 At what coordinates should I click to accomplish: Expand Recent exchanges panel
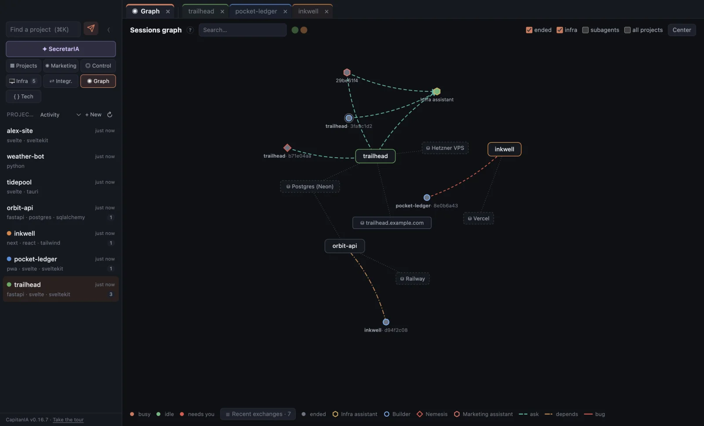click(x=258, y=414)
